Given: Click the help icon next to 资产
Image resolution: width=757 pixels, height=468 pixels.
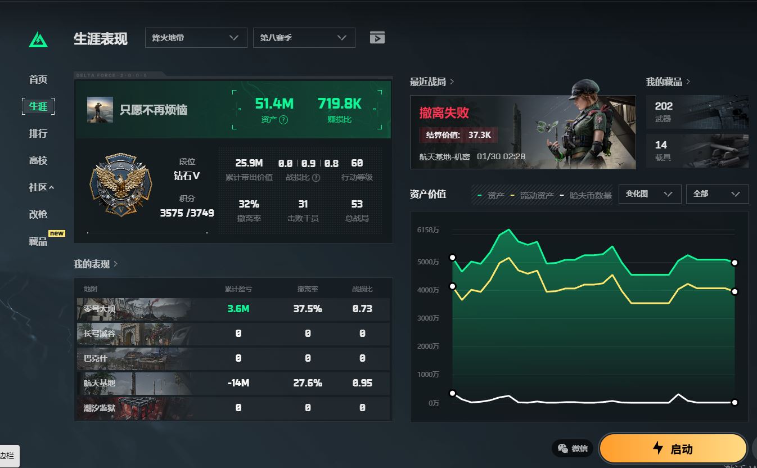Looking at the screenshot, I should coord(283,120).
